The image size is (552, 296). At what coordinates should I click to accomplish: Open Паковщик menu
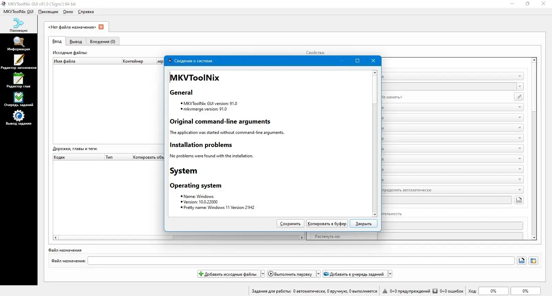tap(48, 12)
